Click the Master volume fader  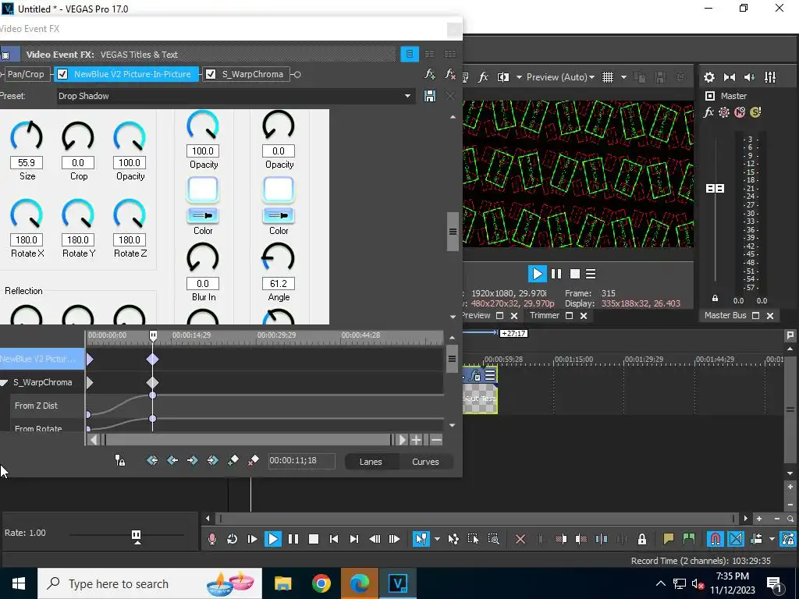pos(715,189)
